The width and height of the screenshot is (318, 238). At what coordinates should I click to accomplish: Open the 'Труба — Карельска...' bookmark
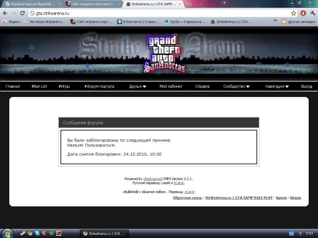point(184,22)
